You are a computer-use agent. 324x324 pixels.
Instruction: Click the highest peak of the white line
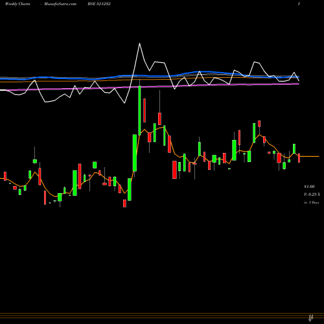tap(139, 43)
